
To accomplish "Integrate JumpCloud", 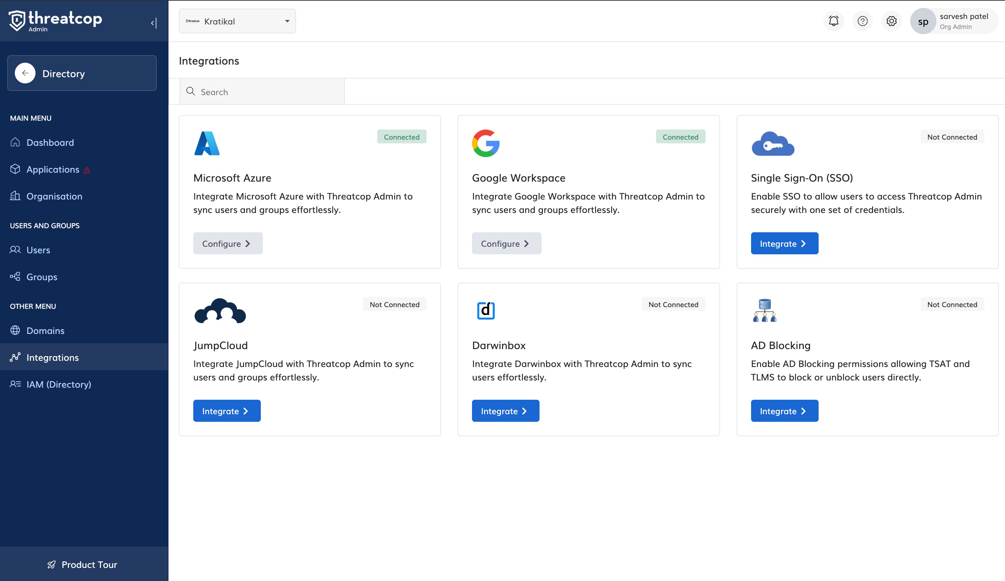I will click(227, 411).
